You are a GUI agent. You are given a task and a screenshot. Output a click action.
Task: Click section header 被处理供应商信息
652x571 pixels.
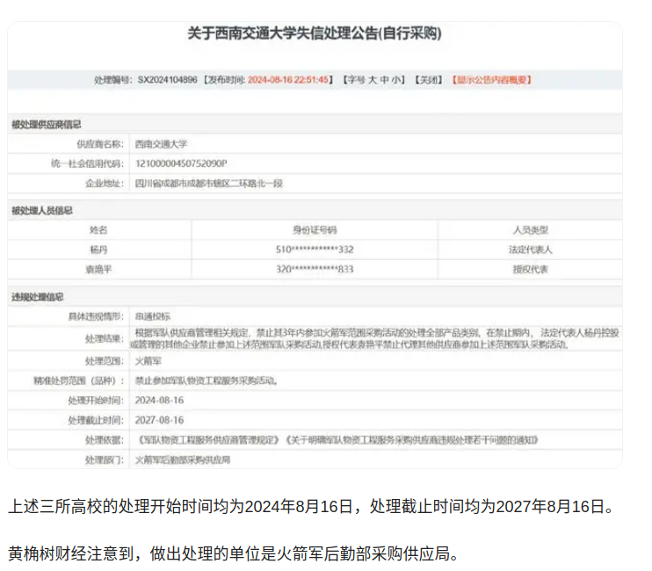click(x=47, y=124)
